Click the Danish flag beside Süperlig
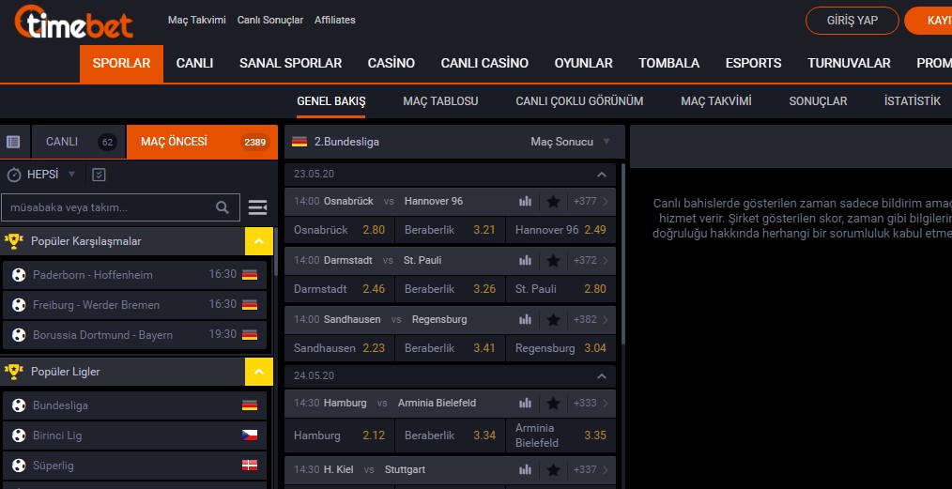The width and height of the screenshot is (952, 489). point(250,466)
